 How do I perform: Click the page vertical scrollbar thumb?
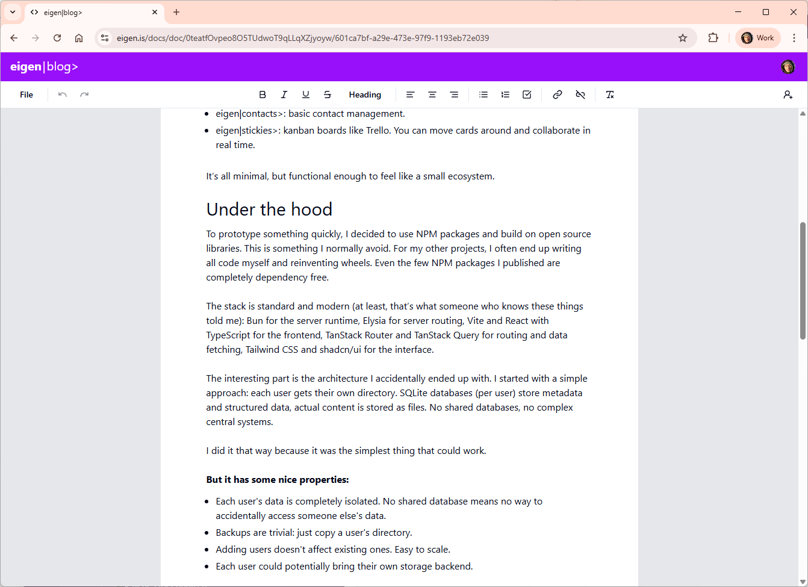[x=803, y=280]
